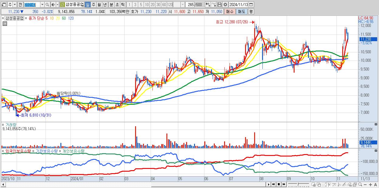
Task: Click the chart zoom slider handle
Action: [298, 184]
